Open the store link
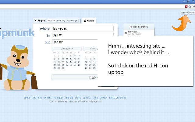195x122 pixels. [95, 98]
